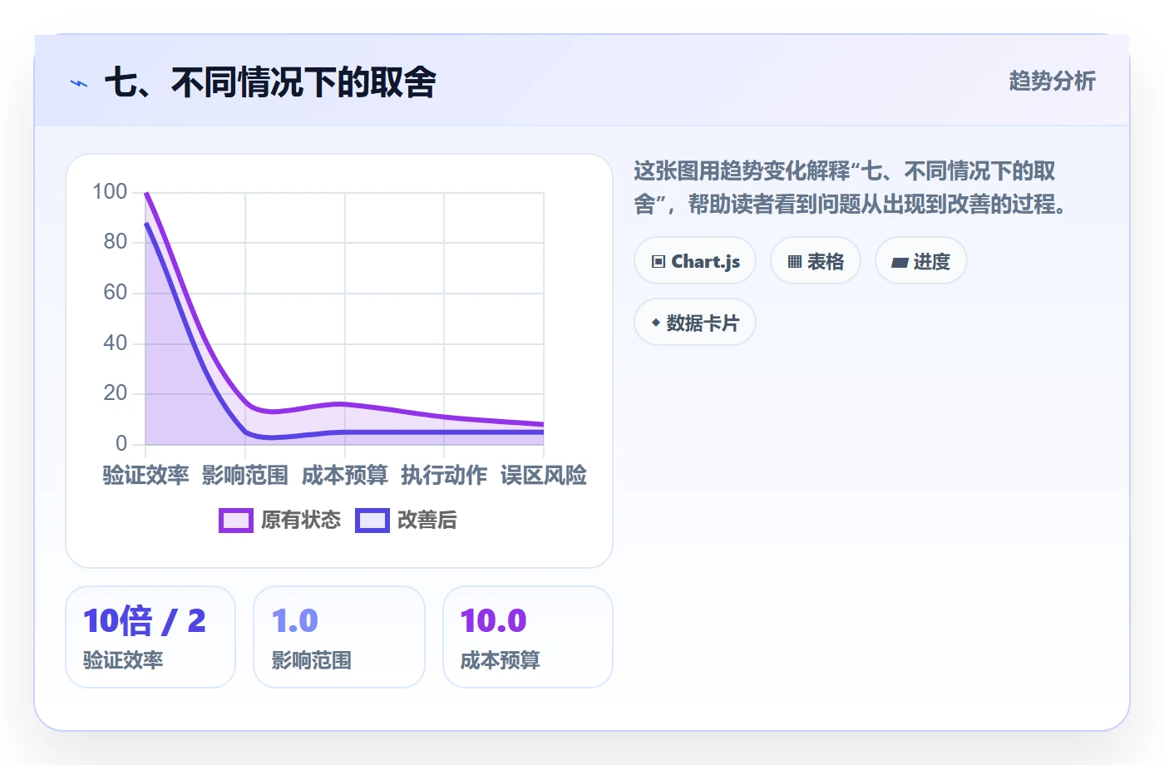The height and width of the screenshot is (765, 1164).
Task: Click the bar icon in 进度 tag
Action: tap(899, 263)
